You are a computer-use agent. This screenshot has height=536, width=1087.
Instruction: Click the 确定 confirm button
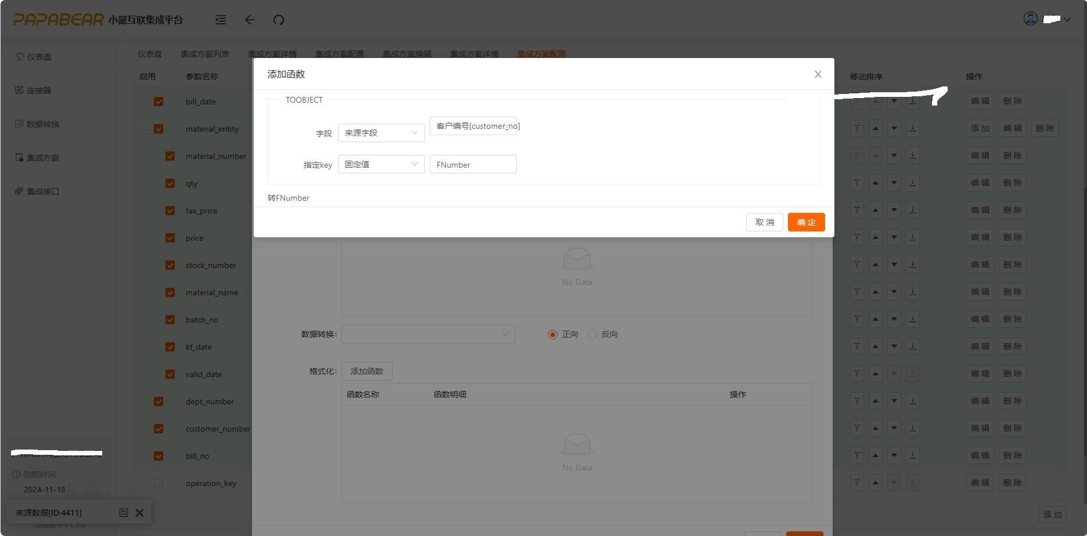click(x=806, y=222)
